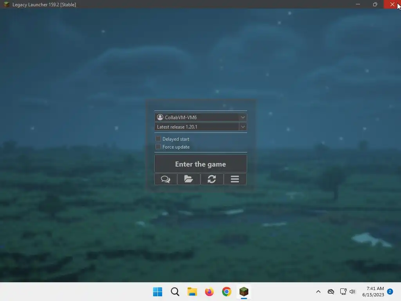This screenshot has height=301, width=401.
Task: Open the notification badge showing 2
Action: pyautogui.click(x=390, y=292)
